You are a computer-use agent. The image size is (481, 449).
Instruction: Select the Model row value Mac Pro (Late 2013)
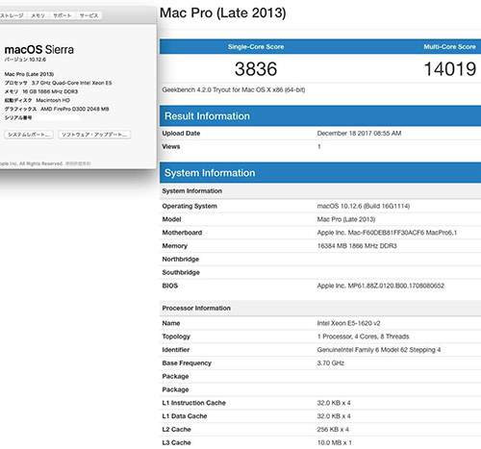pos(346,219)
